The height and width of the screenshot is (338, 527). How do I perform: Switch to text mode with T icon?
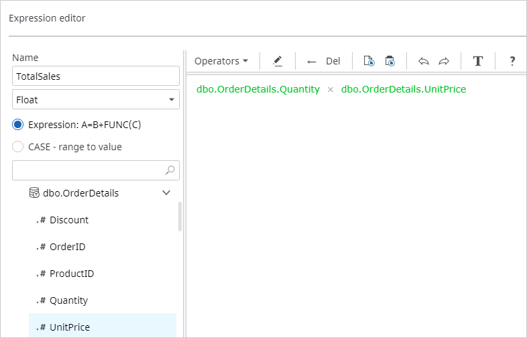pyautogui.click(x=478, y=61)
